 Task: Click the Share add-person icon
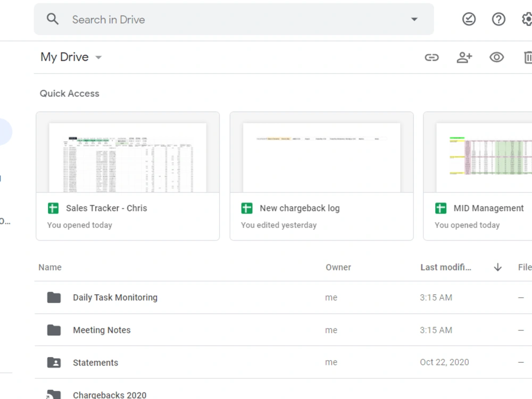coord(464,57)
